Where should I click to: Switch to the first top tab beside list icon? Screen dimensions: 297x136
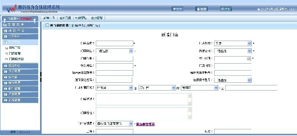coord(49,18)
